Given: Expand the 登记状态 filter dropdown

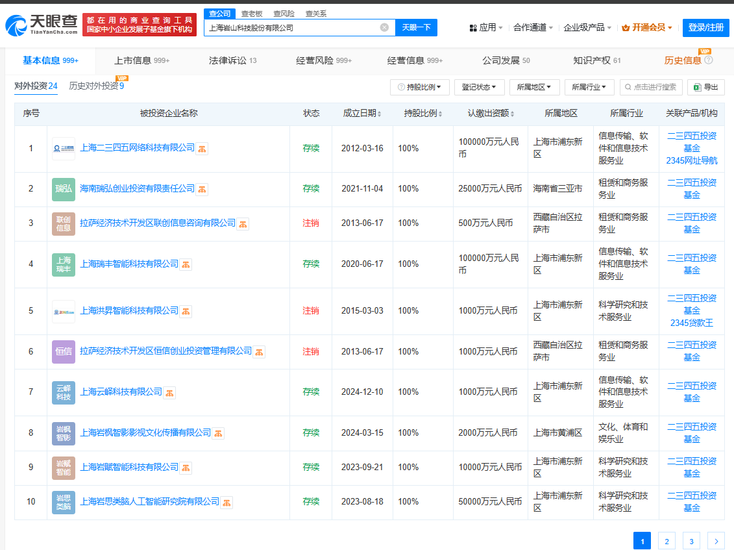Looking at the screenshot, I should [479, 87].
